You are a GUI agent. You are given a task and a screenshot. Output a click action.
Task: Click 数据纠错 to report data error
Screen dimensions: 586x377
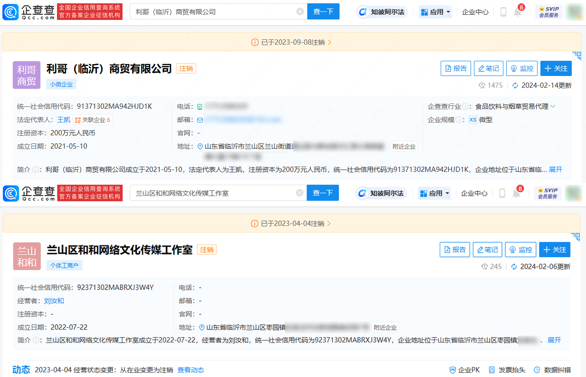pos(552,370)
